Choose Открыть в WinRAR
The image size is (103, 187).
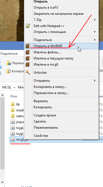[x=48, y=46]
